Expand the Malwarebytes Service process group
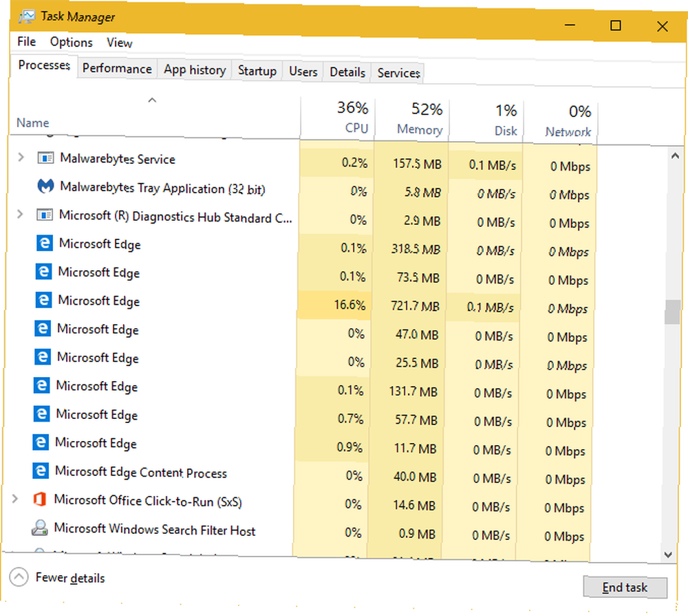Viewport: 688px width, 615px height. [21, 157]
